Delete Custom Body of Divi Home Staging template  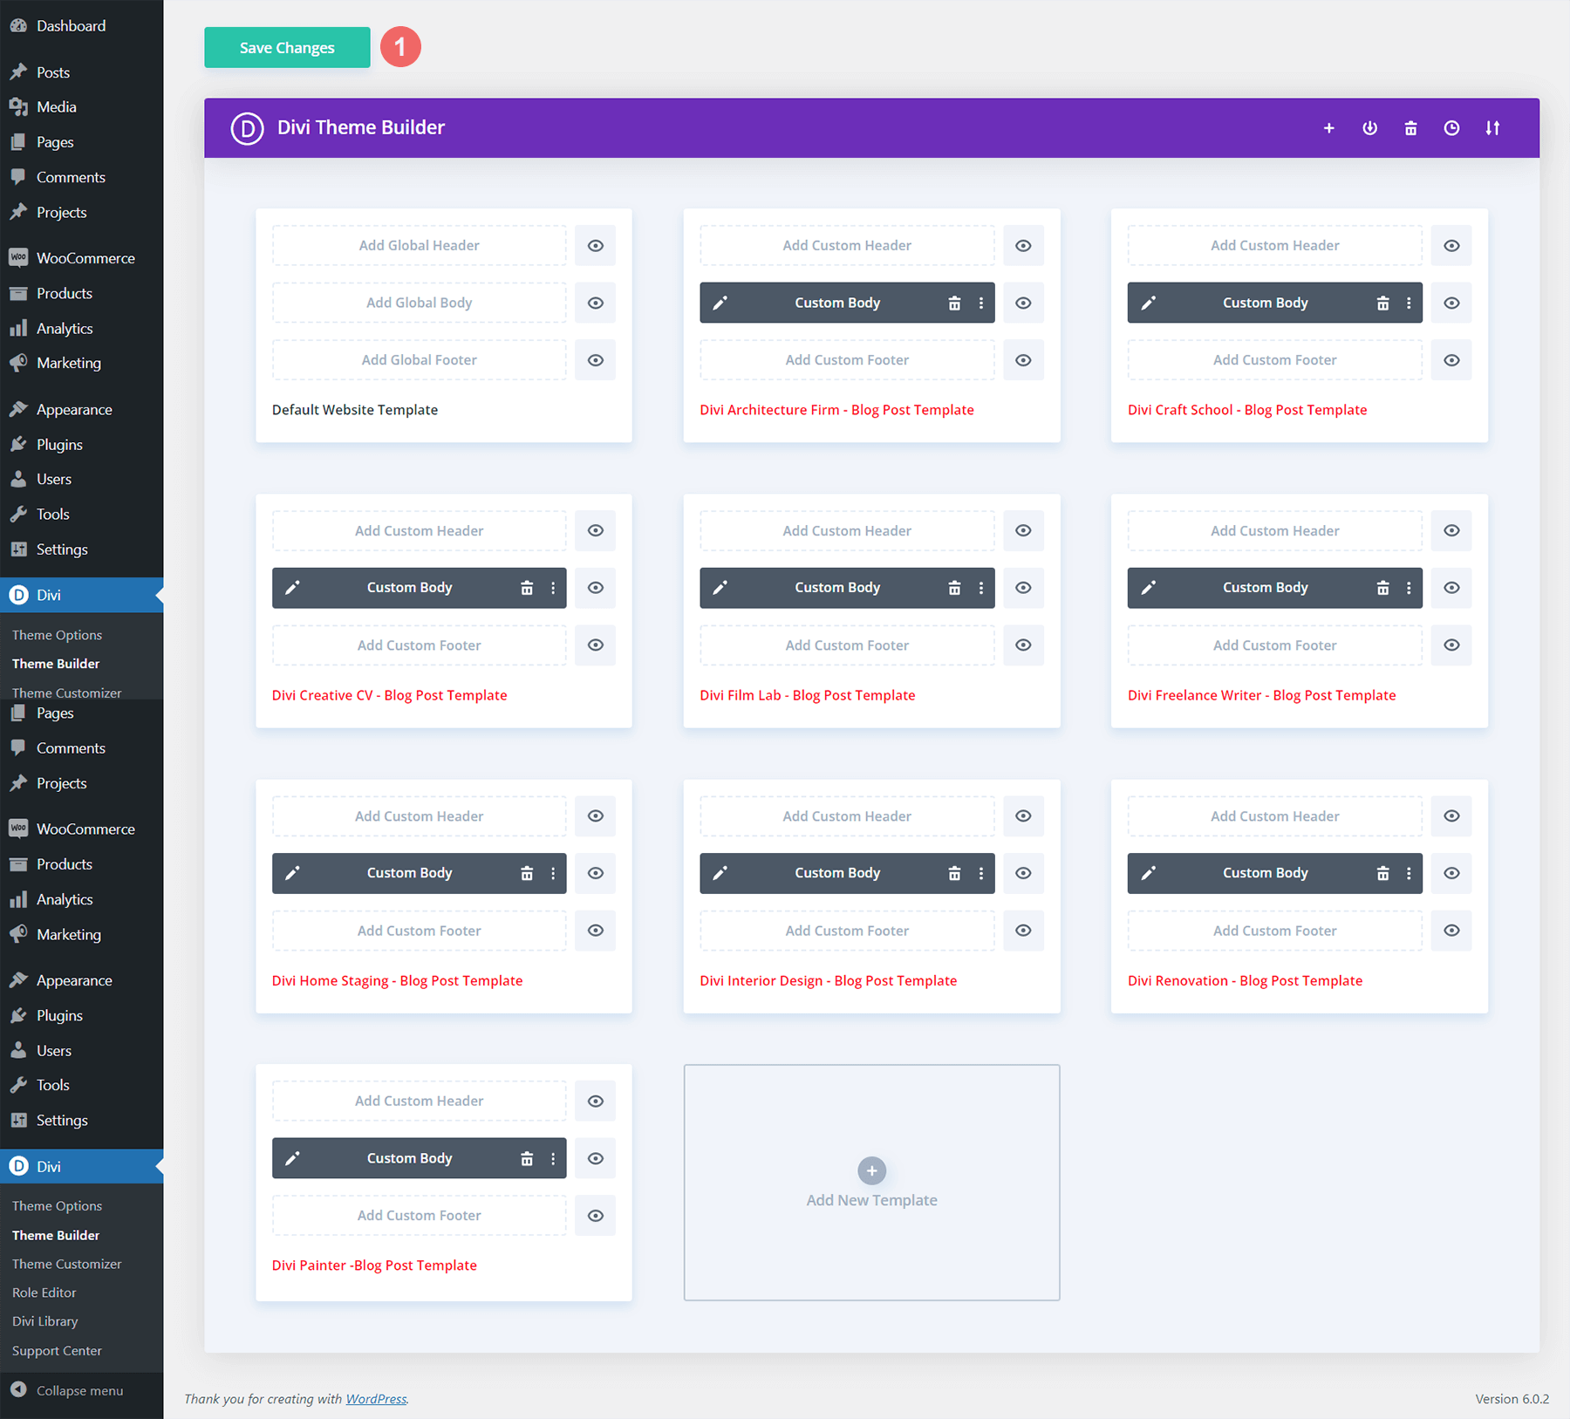click(x=527, y=873)
